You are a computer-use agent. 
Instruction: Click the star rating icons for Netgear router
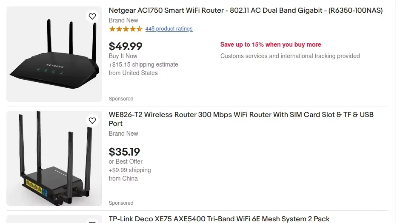pos(126,29)
